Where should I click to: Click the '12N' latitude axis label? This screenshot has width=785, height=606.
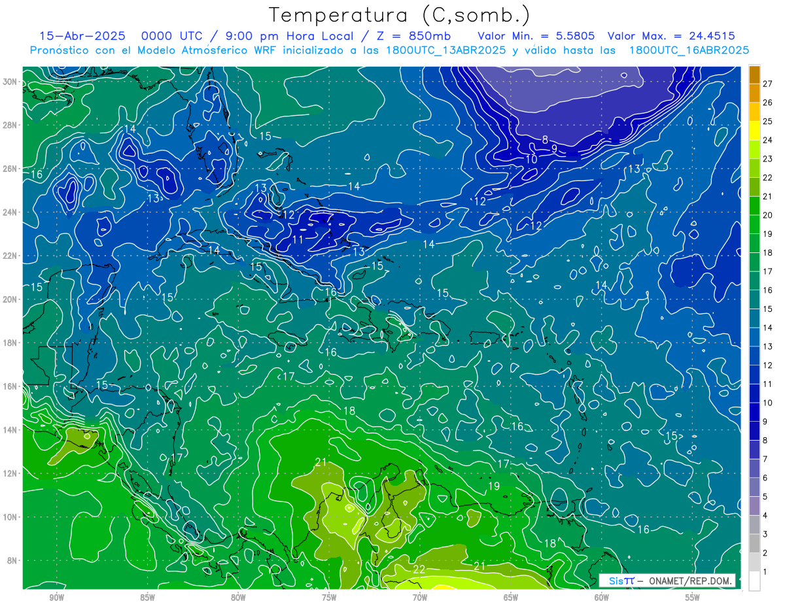coord(11,473)
